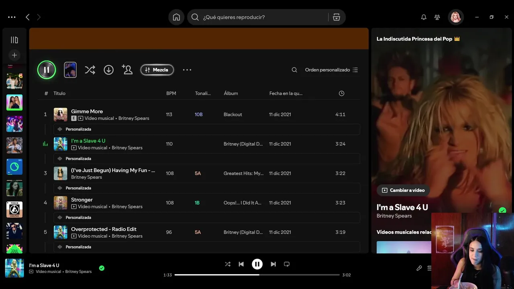
Task: Sort by duration clock icon
Action: tap(341, 93)
